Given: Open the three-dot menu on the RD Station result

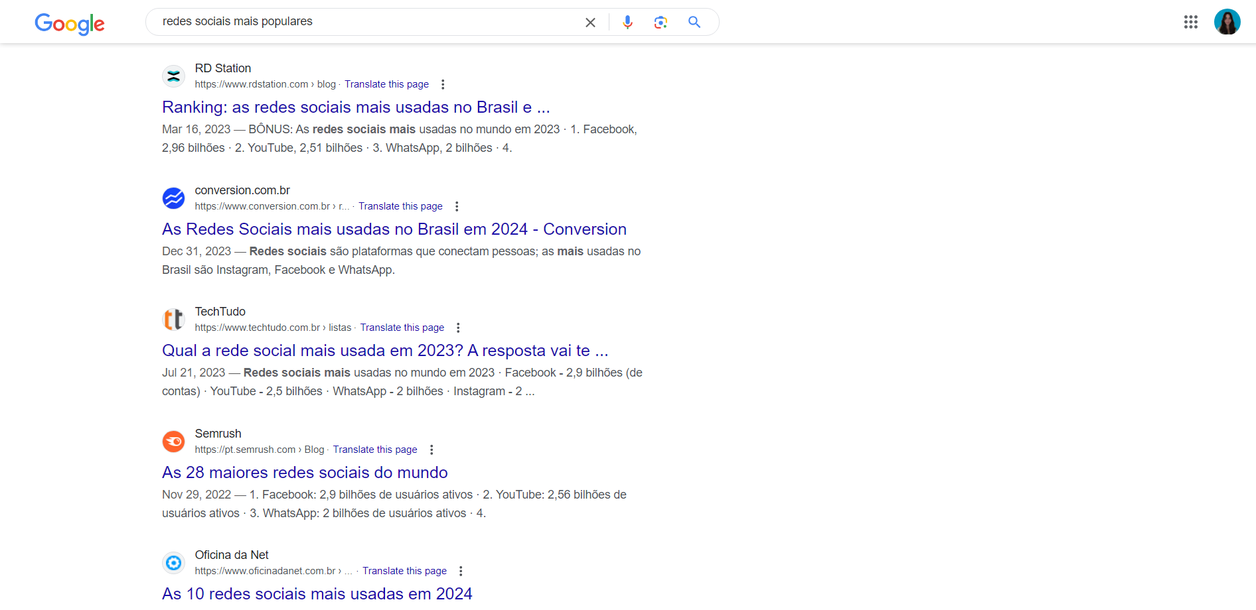Looking at the screenshot, I should tap(443, 84).
